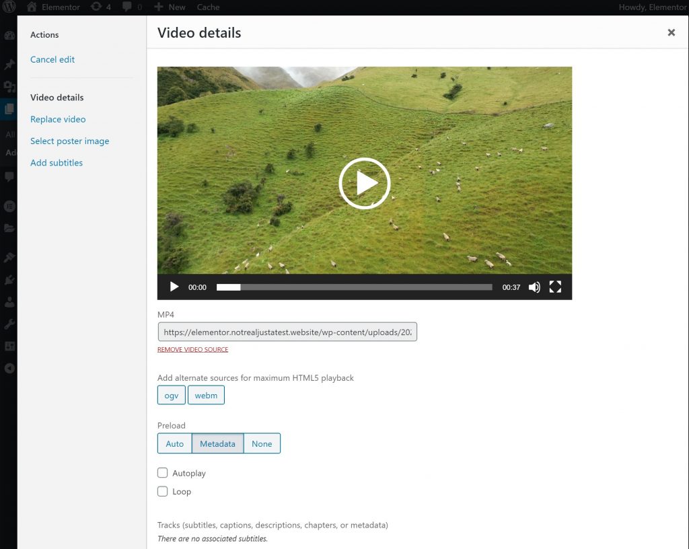Click the large play overlay on video
689x549 pixels.
(x=364, y=183)
